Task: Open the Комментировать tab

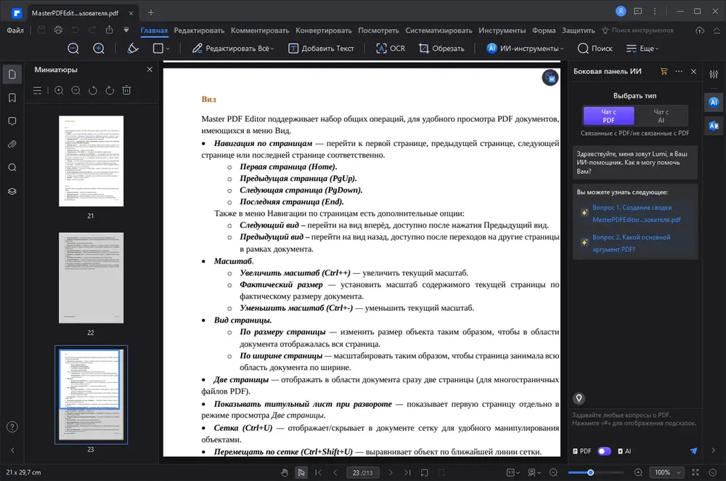Action: [x=260, y=30]
